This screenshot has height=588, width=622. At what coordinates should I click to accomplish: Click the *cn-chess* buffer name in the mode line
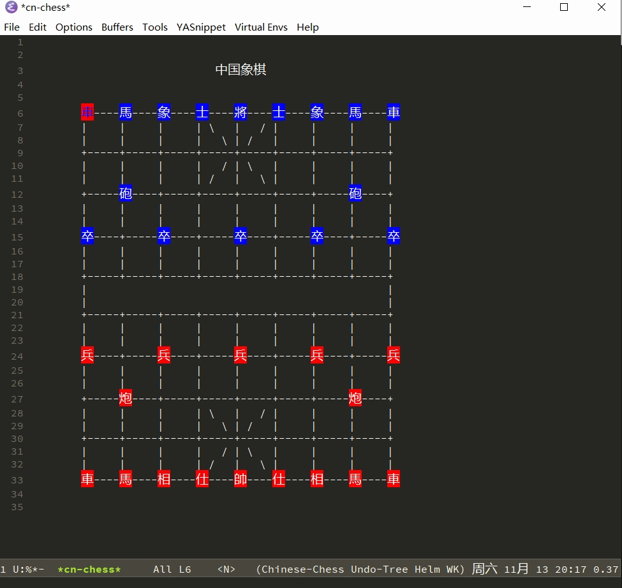pyautogui.click(x=89, y=570)
